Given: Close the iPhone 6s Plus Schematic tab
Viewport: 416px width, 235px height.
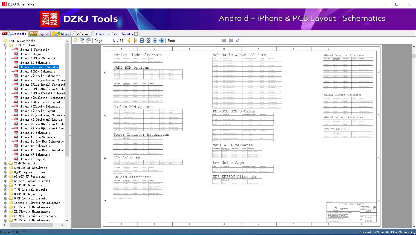Looking at the screenshot, I should [136, 34].
